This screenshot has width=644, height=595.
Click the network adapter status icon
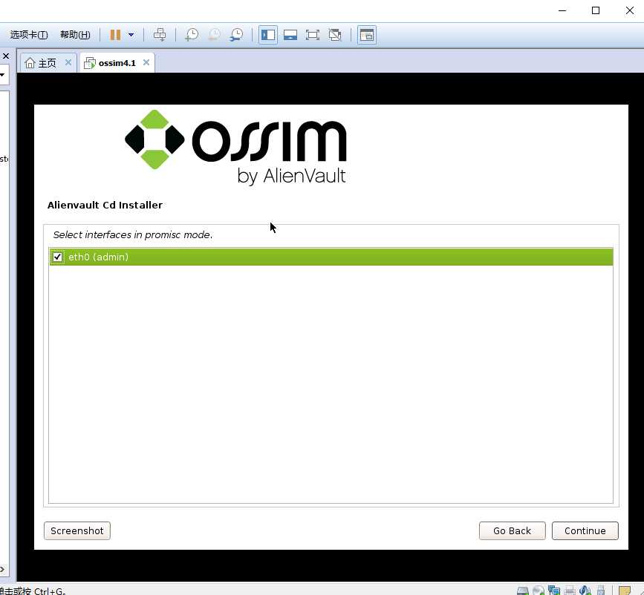pyautogui.click(x=553, y=591)
